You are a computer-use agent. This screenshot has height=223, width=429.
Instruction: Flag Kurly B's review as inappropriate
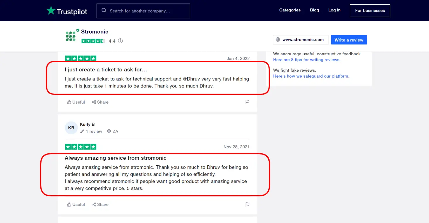[x=247, y=204]
